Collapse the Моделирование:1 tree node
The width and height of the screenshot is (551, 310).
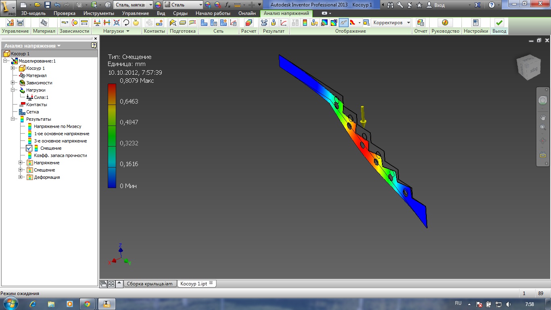[x=6, y=61]
